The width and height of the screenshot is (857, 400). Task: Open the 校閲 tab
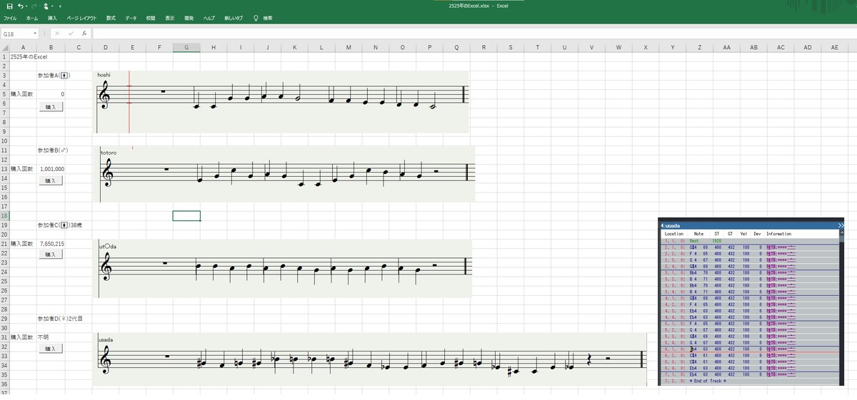pyautogui.click(x=151, y=17)
